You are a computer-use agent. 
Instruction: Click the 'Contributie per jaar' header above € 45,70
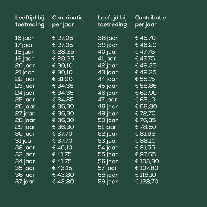coord(150,21)
